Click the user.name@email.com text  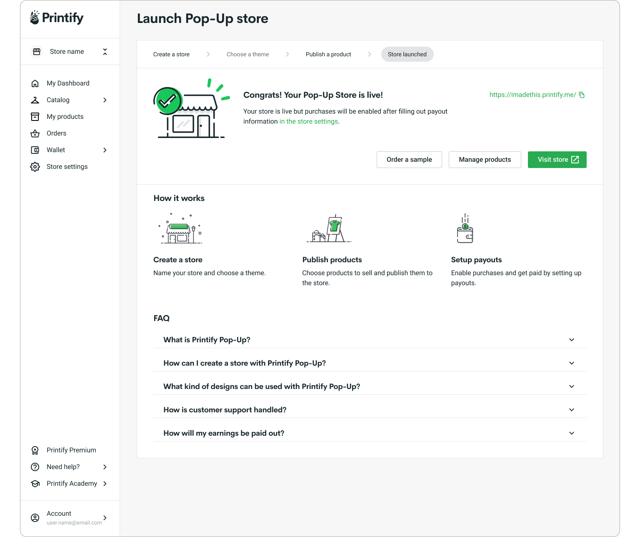[x=74, y=523]
